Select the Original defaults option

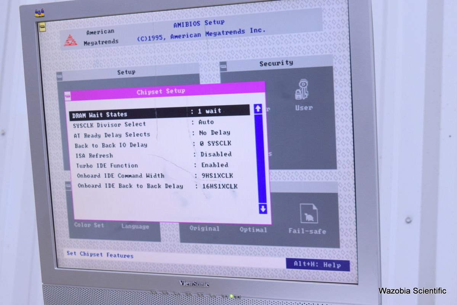click(205, 228)
